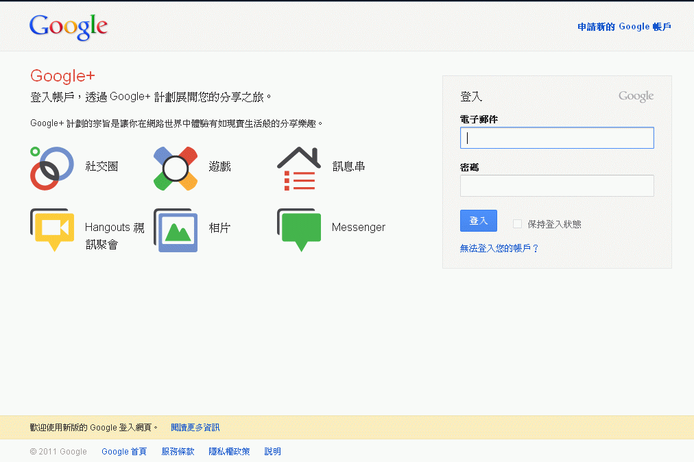Click the 登入帳戶，透過 Google+ tagline

(x=150, y=97)
